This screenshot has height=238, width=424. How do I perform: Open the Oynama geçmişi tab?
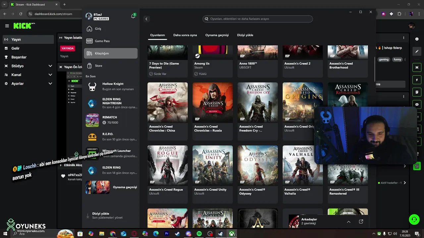click(x=217, y=35)
